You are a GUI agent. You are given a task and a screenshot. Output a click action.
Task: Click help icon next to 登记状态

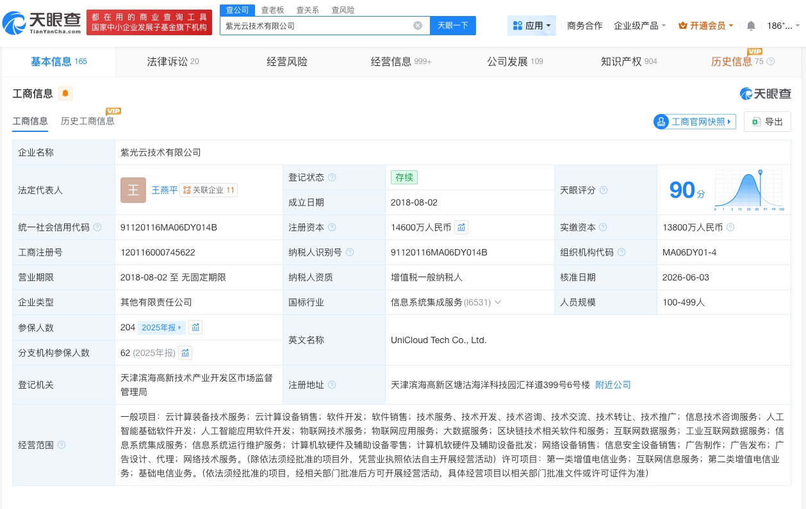point(332,177)
